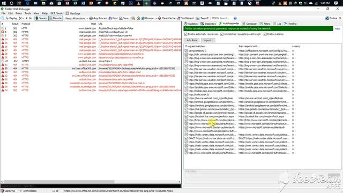Viewport: 343px width, 193px height.
Task: Switch to the Filters tab
Action: 265,24
